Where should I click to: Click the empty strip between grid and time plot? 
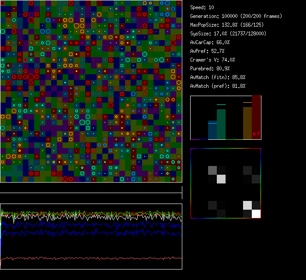(91, 188)
